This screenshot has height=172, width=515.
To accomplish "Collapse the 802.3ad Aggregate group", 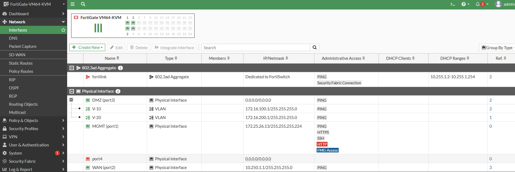I will pyautogui.click(x=72, y=68).
